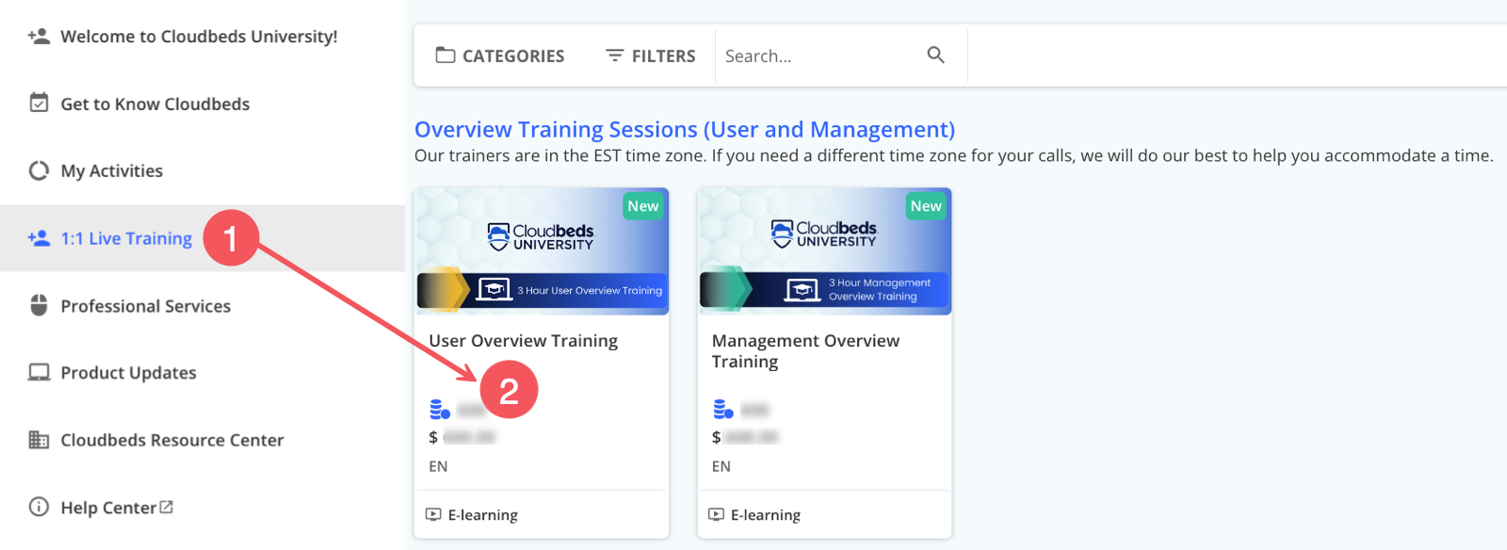1507x550 pixels.
Task: Click the folder icon next to CATEGORIES
Action: [446, 56]
